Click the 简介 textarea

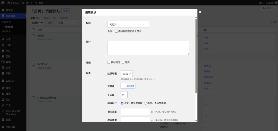pos(148,48)
